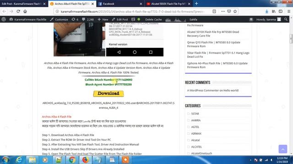This screenshot has width=293, height=164.
Task: Open File Explorer from taskbar
Action: click(32, 160)
